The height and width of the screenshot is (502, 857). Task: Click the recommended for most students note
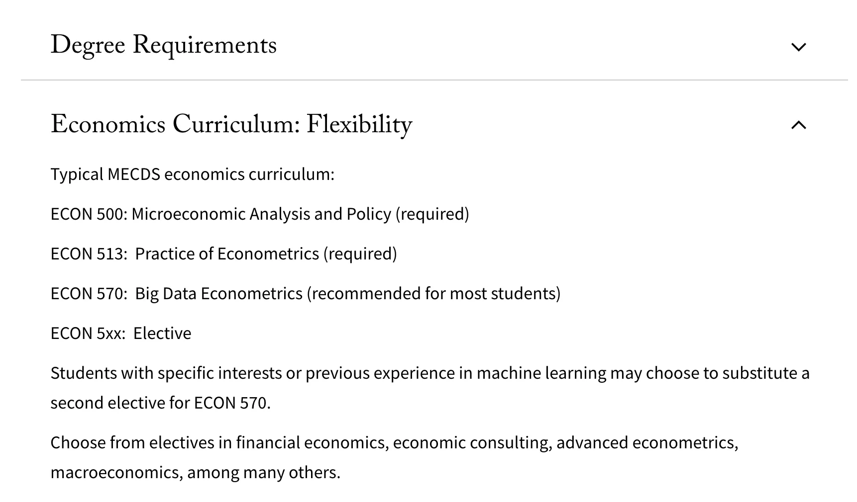pyautogui.click(x=433, y=294)
